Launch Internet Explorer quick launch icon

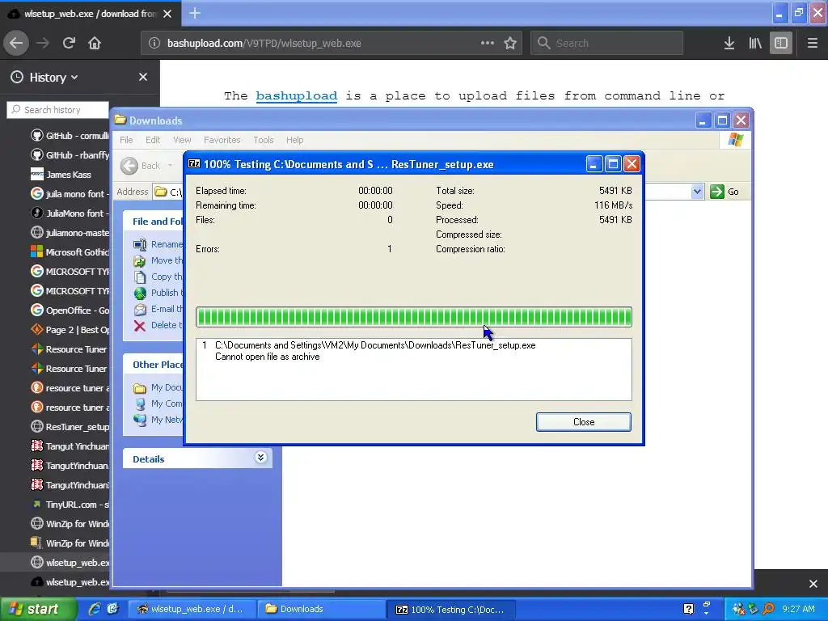tap(94, 609)
